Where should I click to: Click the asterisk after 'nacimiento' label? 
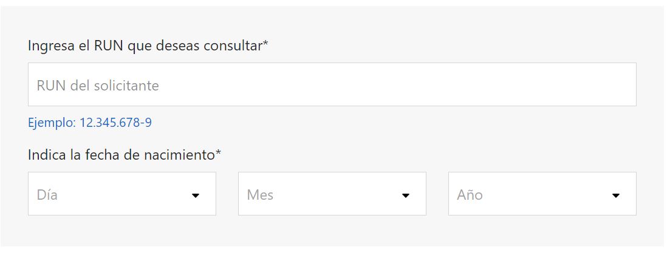(x=218, y=154)
